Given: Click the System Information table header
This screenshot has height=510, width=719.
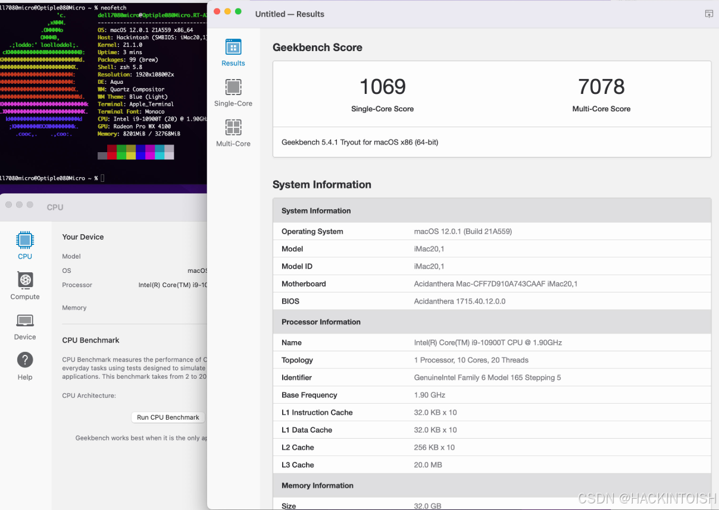Looking at the screenshot, I should [x=492, y=210].
